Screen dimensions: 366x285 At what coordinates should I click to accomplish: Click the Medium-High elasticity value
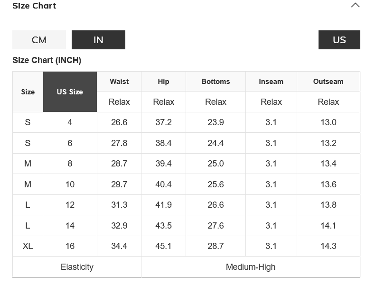[251, 267]
